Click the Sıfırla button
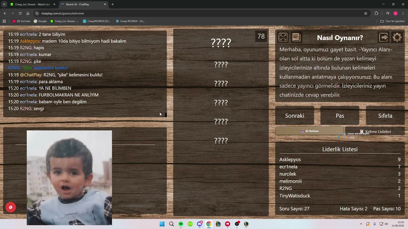Screen dimensions: 408x229 [385, 116]
